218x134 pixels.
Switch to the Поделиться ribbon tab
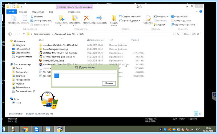point(38,12)
